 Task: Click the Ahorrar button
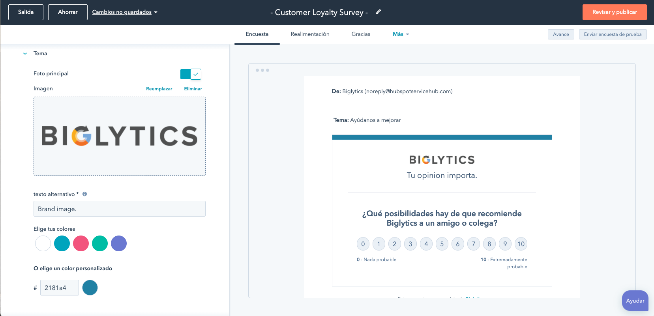[68, 12]
